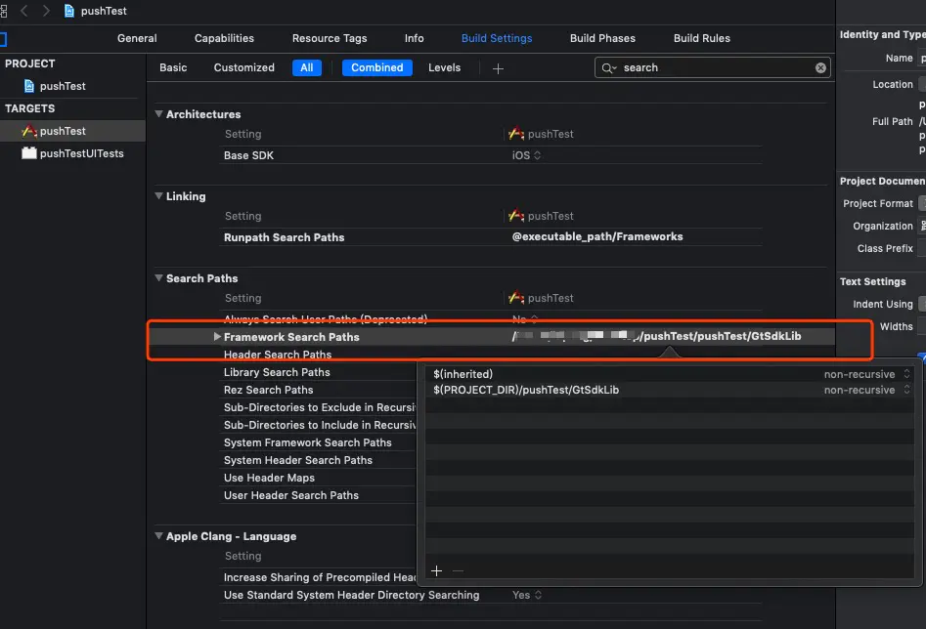
Task: Select the $(inherited) path row
Action: click(x=670, y=374)
